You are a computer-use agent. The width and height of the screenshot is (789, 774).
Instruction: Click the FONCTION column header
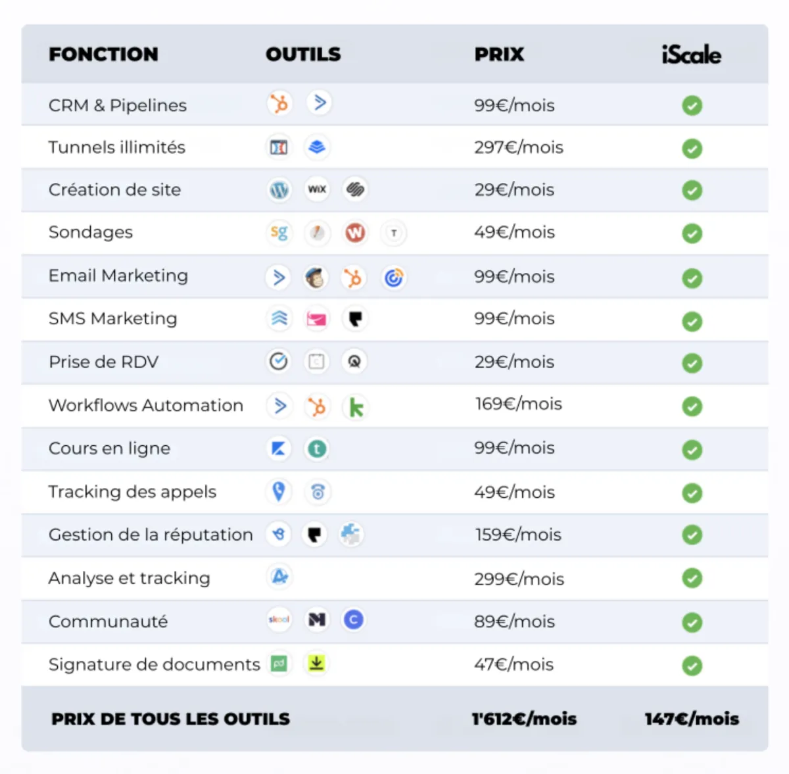[103, 54]
